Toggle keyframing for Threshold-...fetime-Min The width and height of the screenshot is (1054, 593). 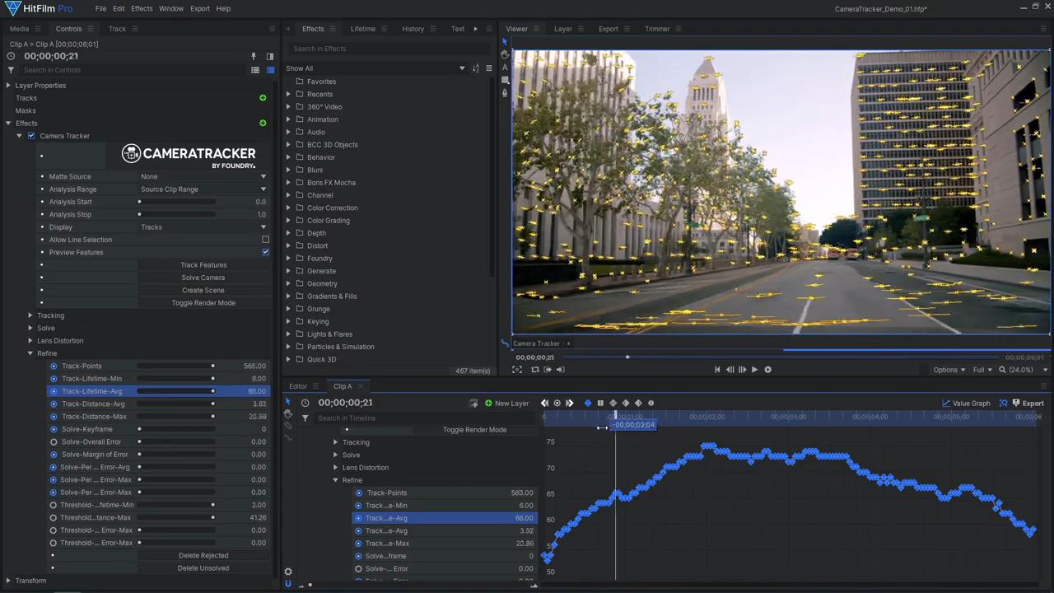54,505
